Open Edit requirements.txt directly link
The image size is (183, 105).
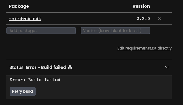[145, 48]
